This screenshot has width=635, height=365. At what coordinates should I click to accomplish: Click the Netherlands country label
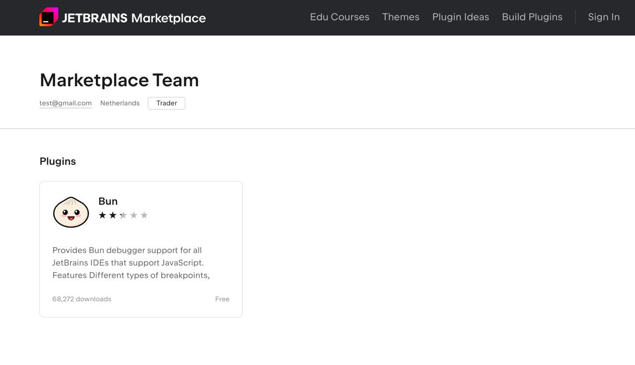pyautogui.click(x=120, y=103)
